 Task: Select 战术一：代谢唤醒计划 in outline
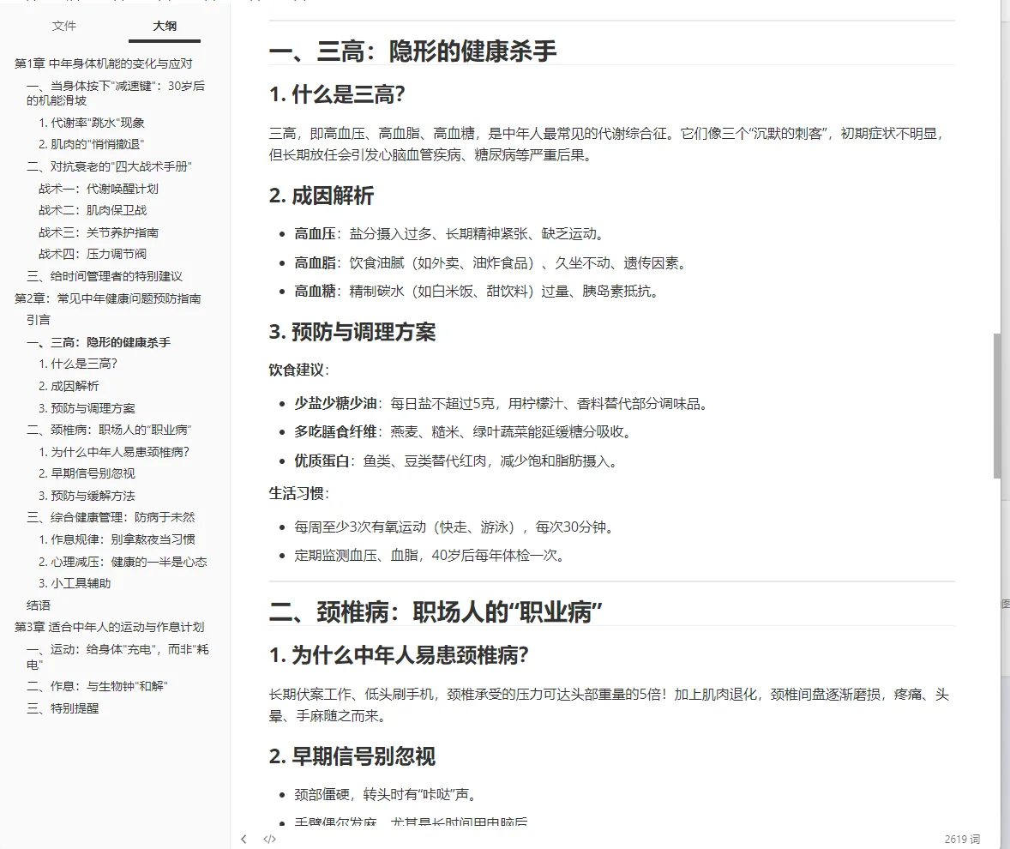coord(99,189)
